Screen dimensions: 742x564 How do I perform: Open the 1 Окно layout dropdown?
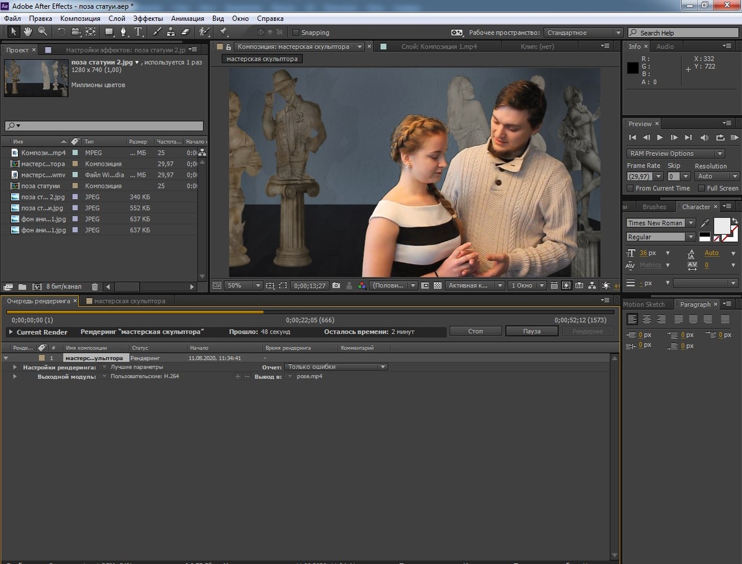tap(527, 286)
